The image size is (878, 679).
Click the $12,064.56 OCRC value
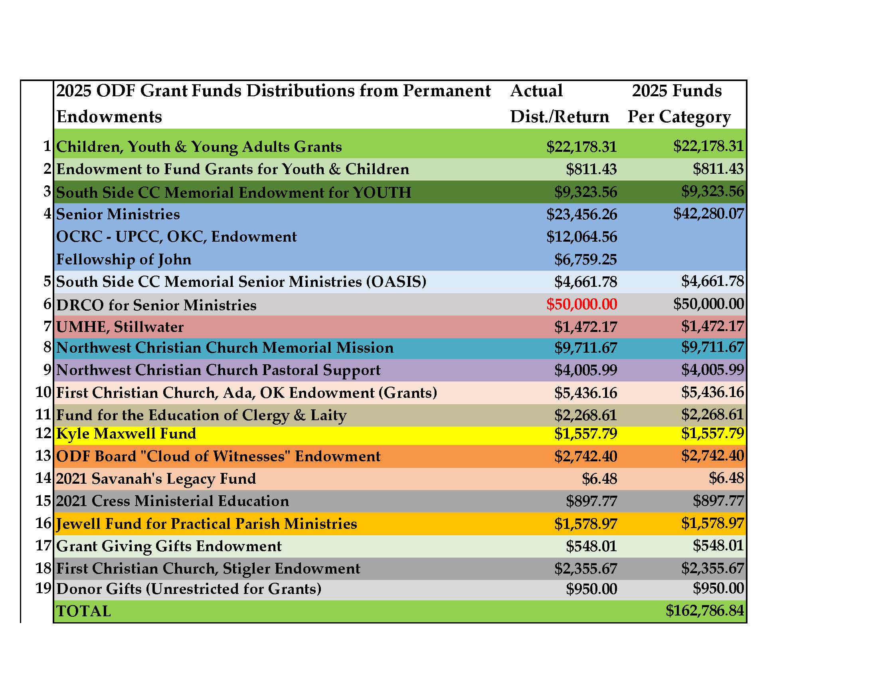pos(581,237)
